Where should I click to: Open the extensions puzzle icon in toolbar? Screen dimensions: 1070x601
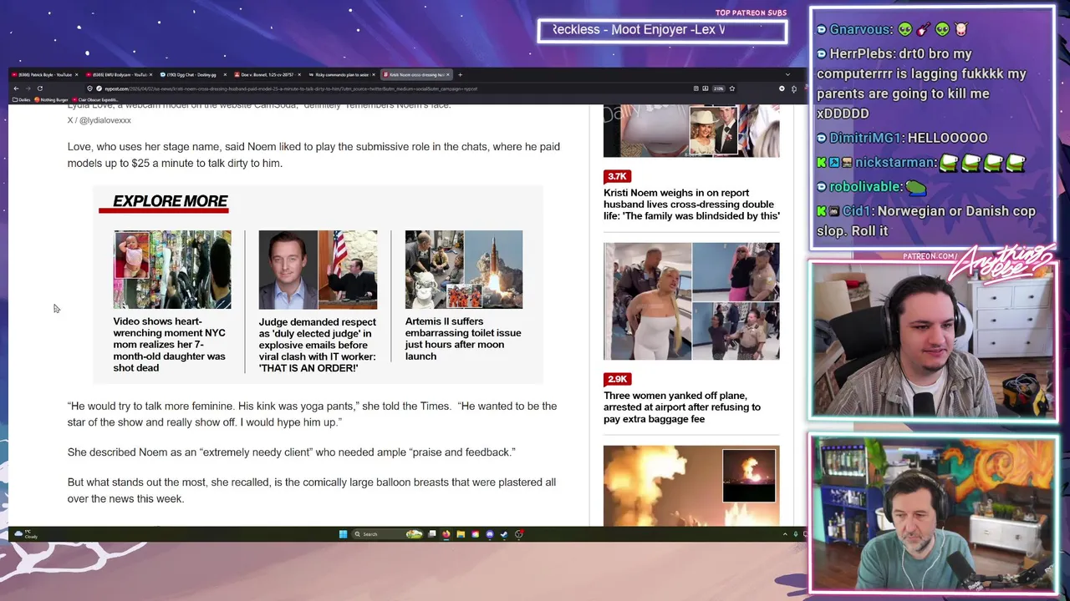794,88
